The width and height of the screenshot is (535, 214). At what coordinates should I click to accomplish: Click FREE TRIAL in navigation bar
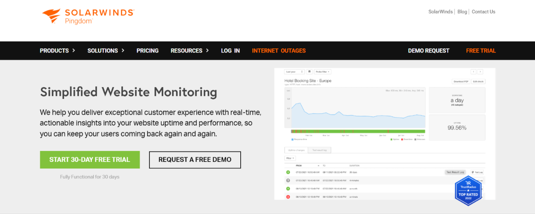[481, 51]
